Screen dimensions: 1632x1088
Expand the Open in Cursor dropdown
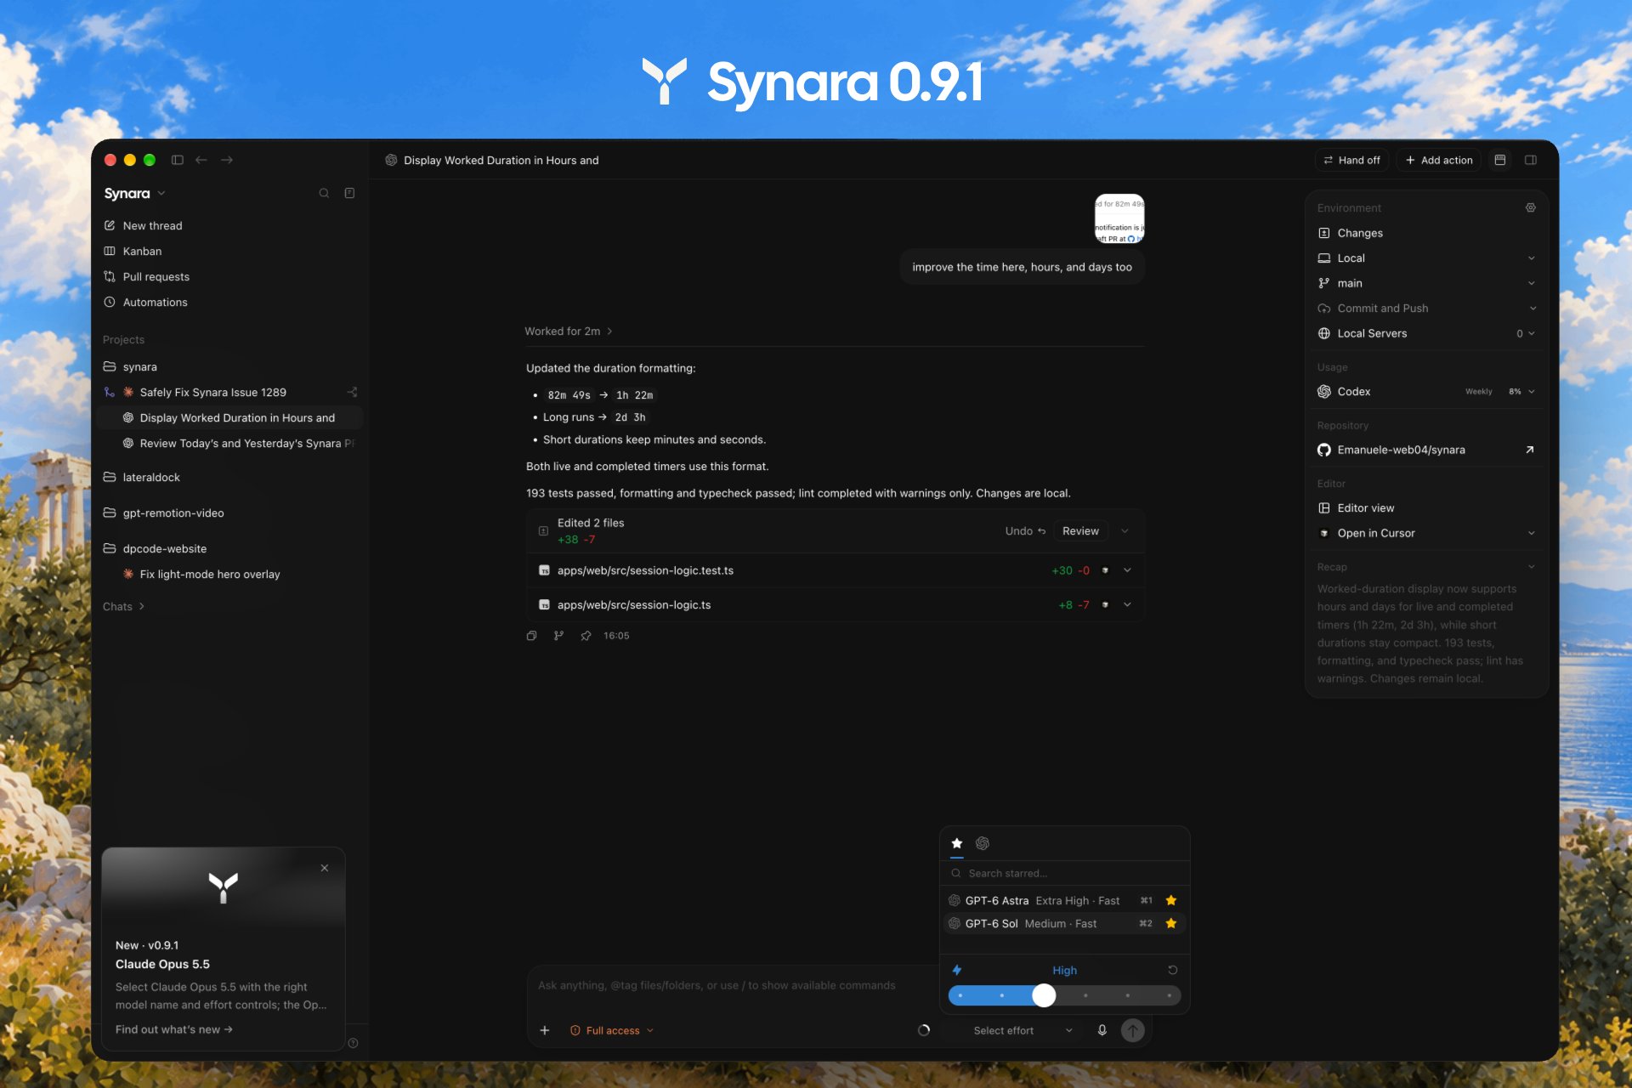click(1532, 533)
